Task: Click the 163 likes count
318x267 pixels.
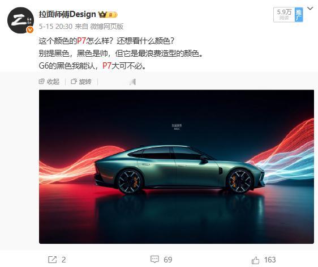Action: coord(270,260)
